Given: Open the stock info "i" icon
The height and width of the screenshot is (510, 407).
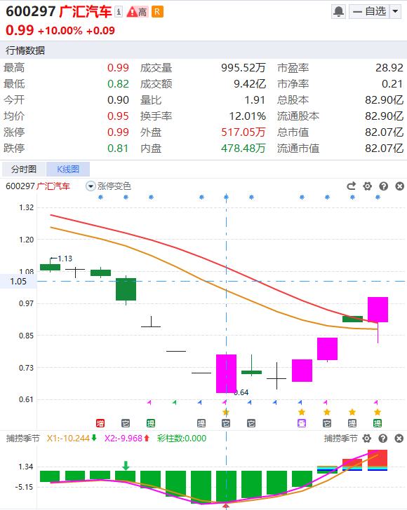Looking at the screenshot, I should click(x=119, y=12).
